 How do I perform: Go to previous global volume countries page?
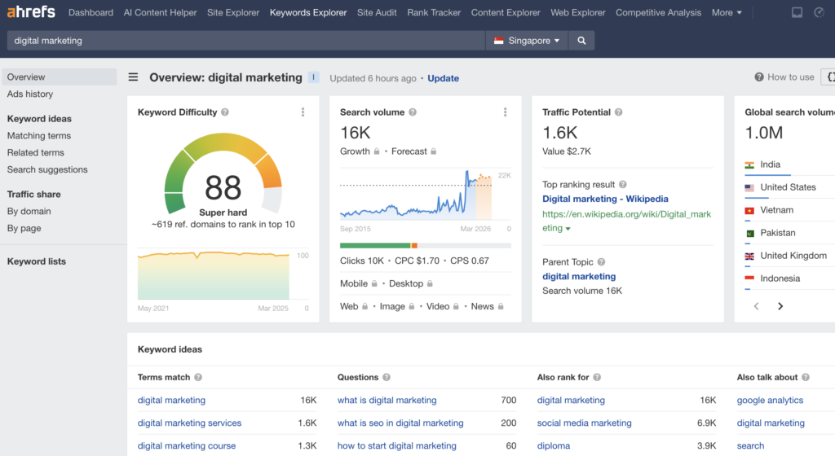pos(756,306)
